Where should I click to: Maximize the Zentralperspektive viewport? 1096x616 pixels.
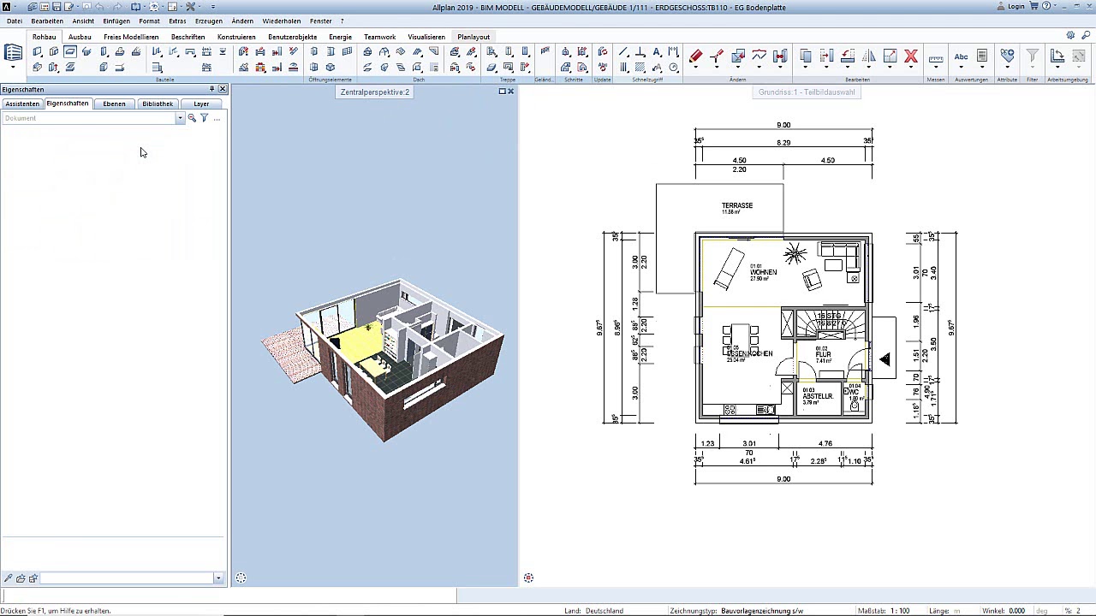click(502, 92)
